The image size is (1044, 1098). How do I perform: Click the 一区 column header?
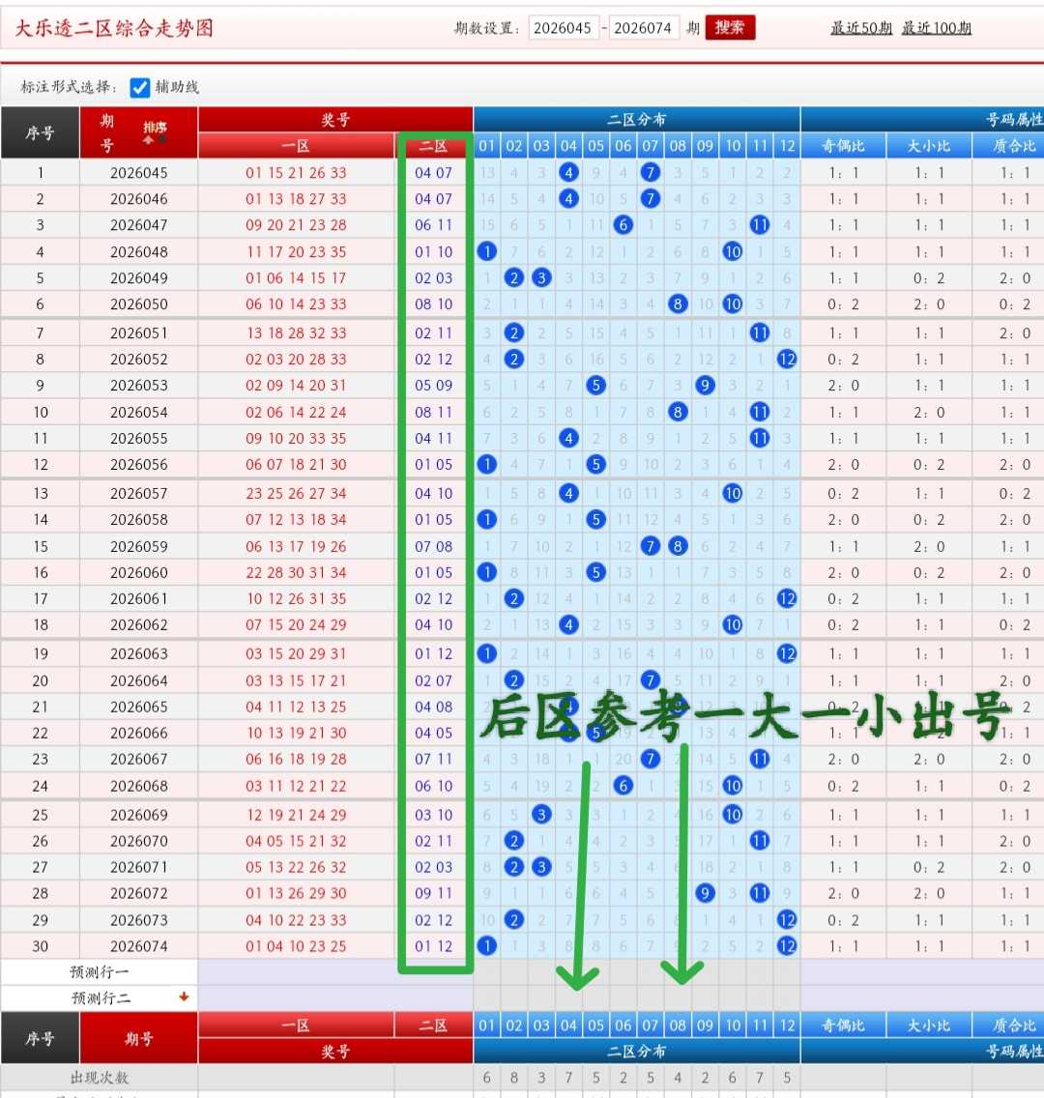point(296,146)
